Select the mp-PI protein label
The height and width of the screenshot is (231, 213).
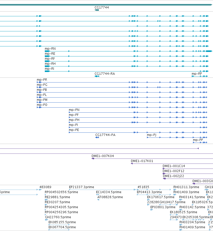[x=73, y=125]
